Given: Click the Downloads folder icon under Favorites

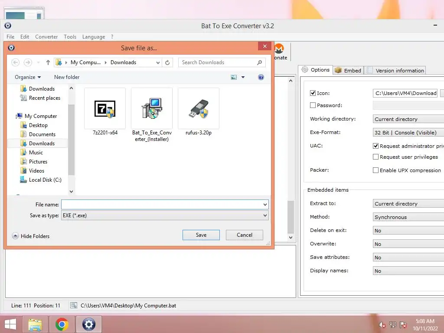Looking at the screenshot, I should pos(23,88).
